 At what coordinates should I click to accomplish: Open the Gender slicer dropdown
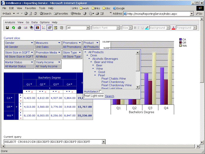point(32,43)
